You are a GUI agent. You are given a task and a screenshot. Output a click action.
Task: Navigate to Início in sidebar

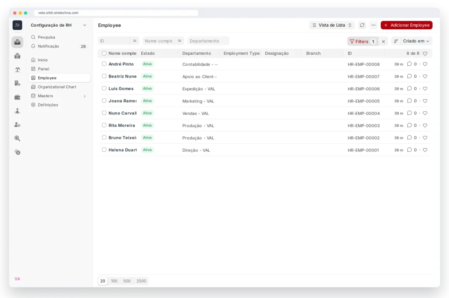pos(59,60)
